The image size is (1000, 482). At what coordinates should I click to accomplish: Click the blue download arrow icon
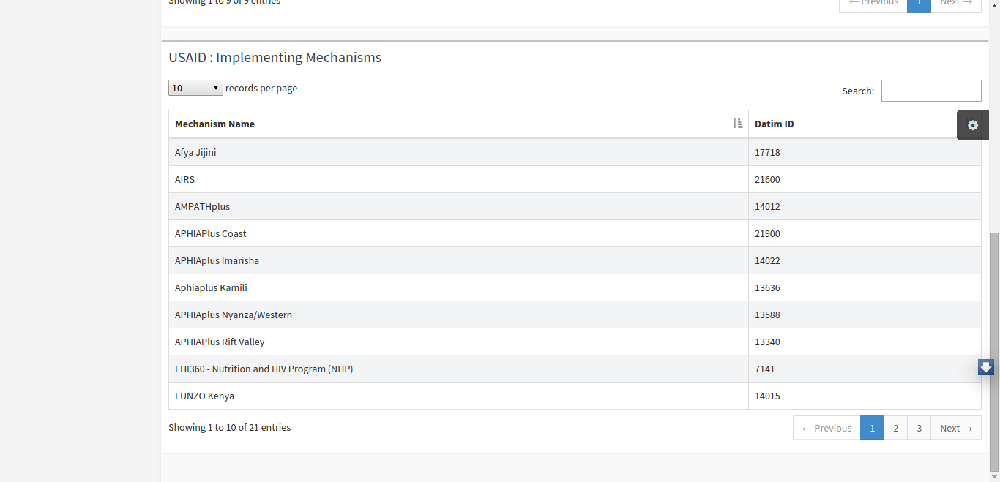986,367
